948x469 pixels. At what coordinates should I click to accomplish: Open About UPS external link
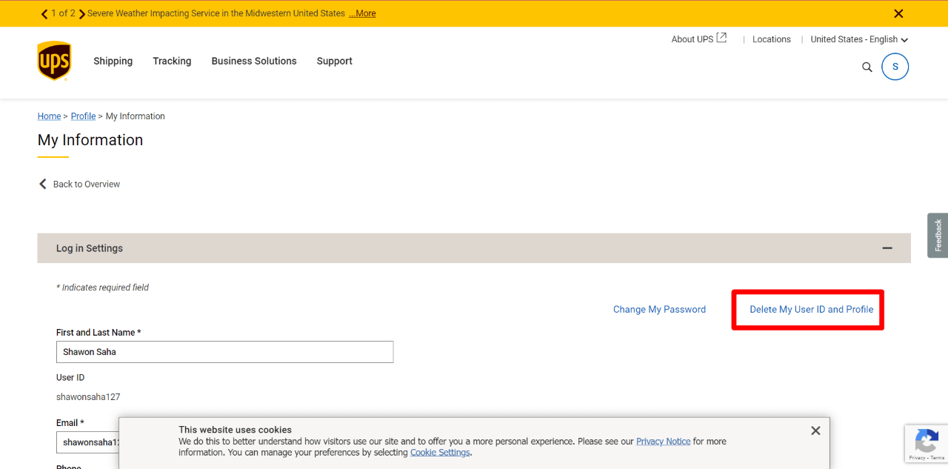pyautogui.click(x=699, y=39)
